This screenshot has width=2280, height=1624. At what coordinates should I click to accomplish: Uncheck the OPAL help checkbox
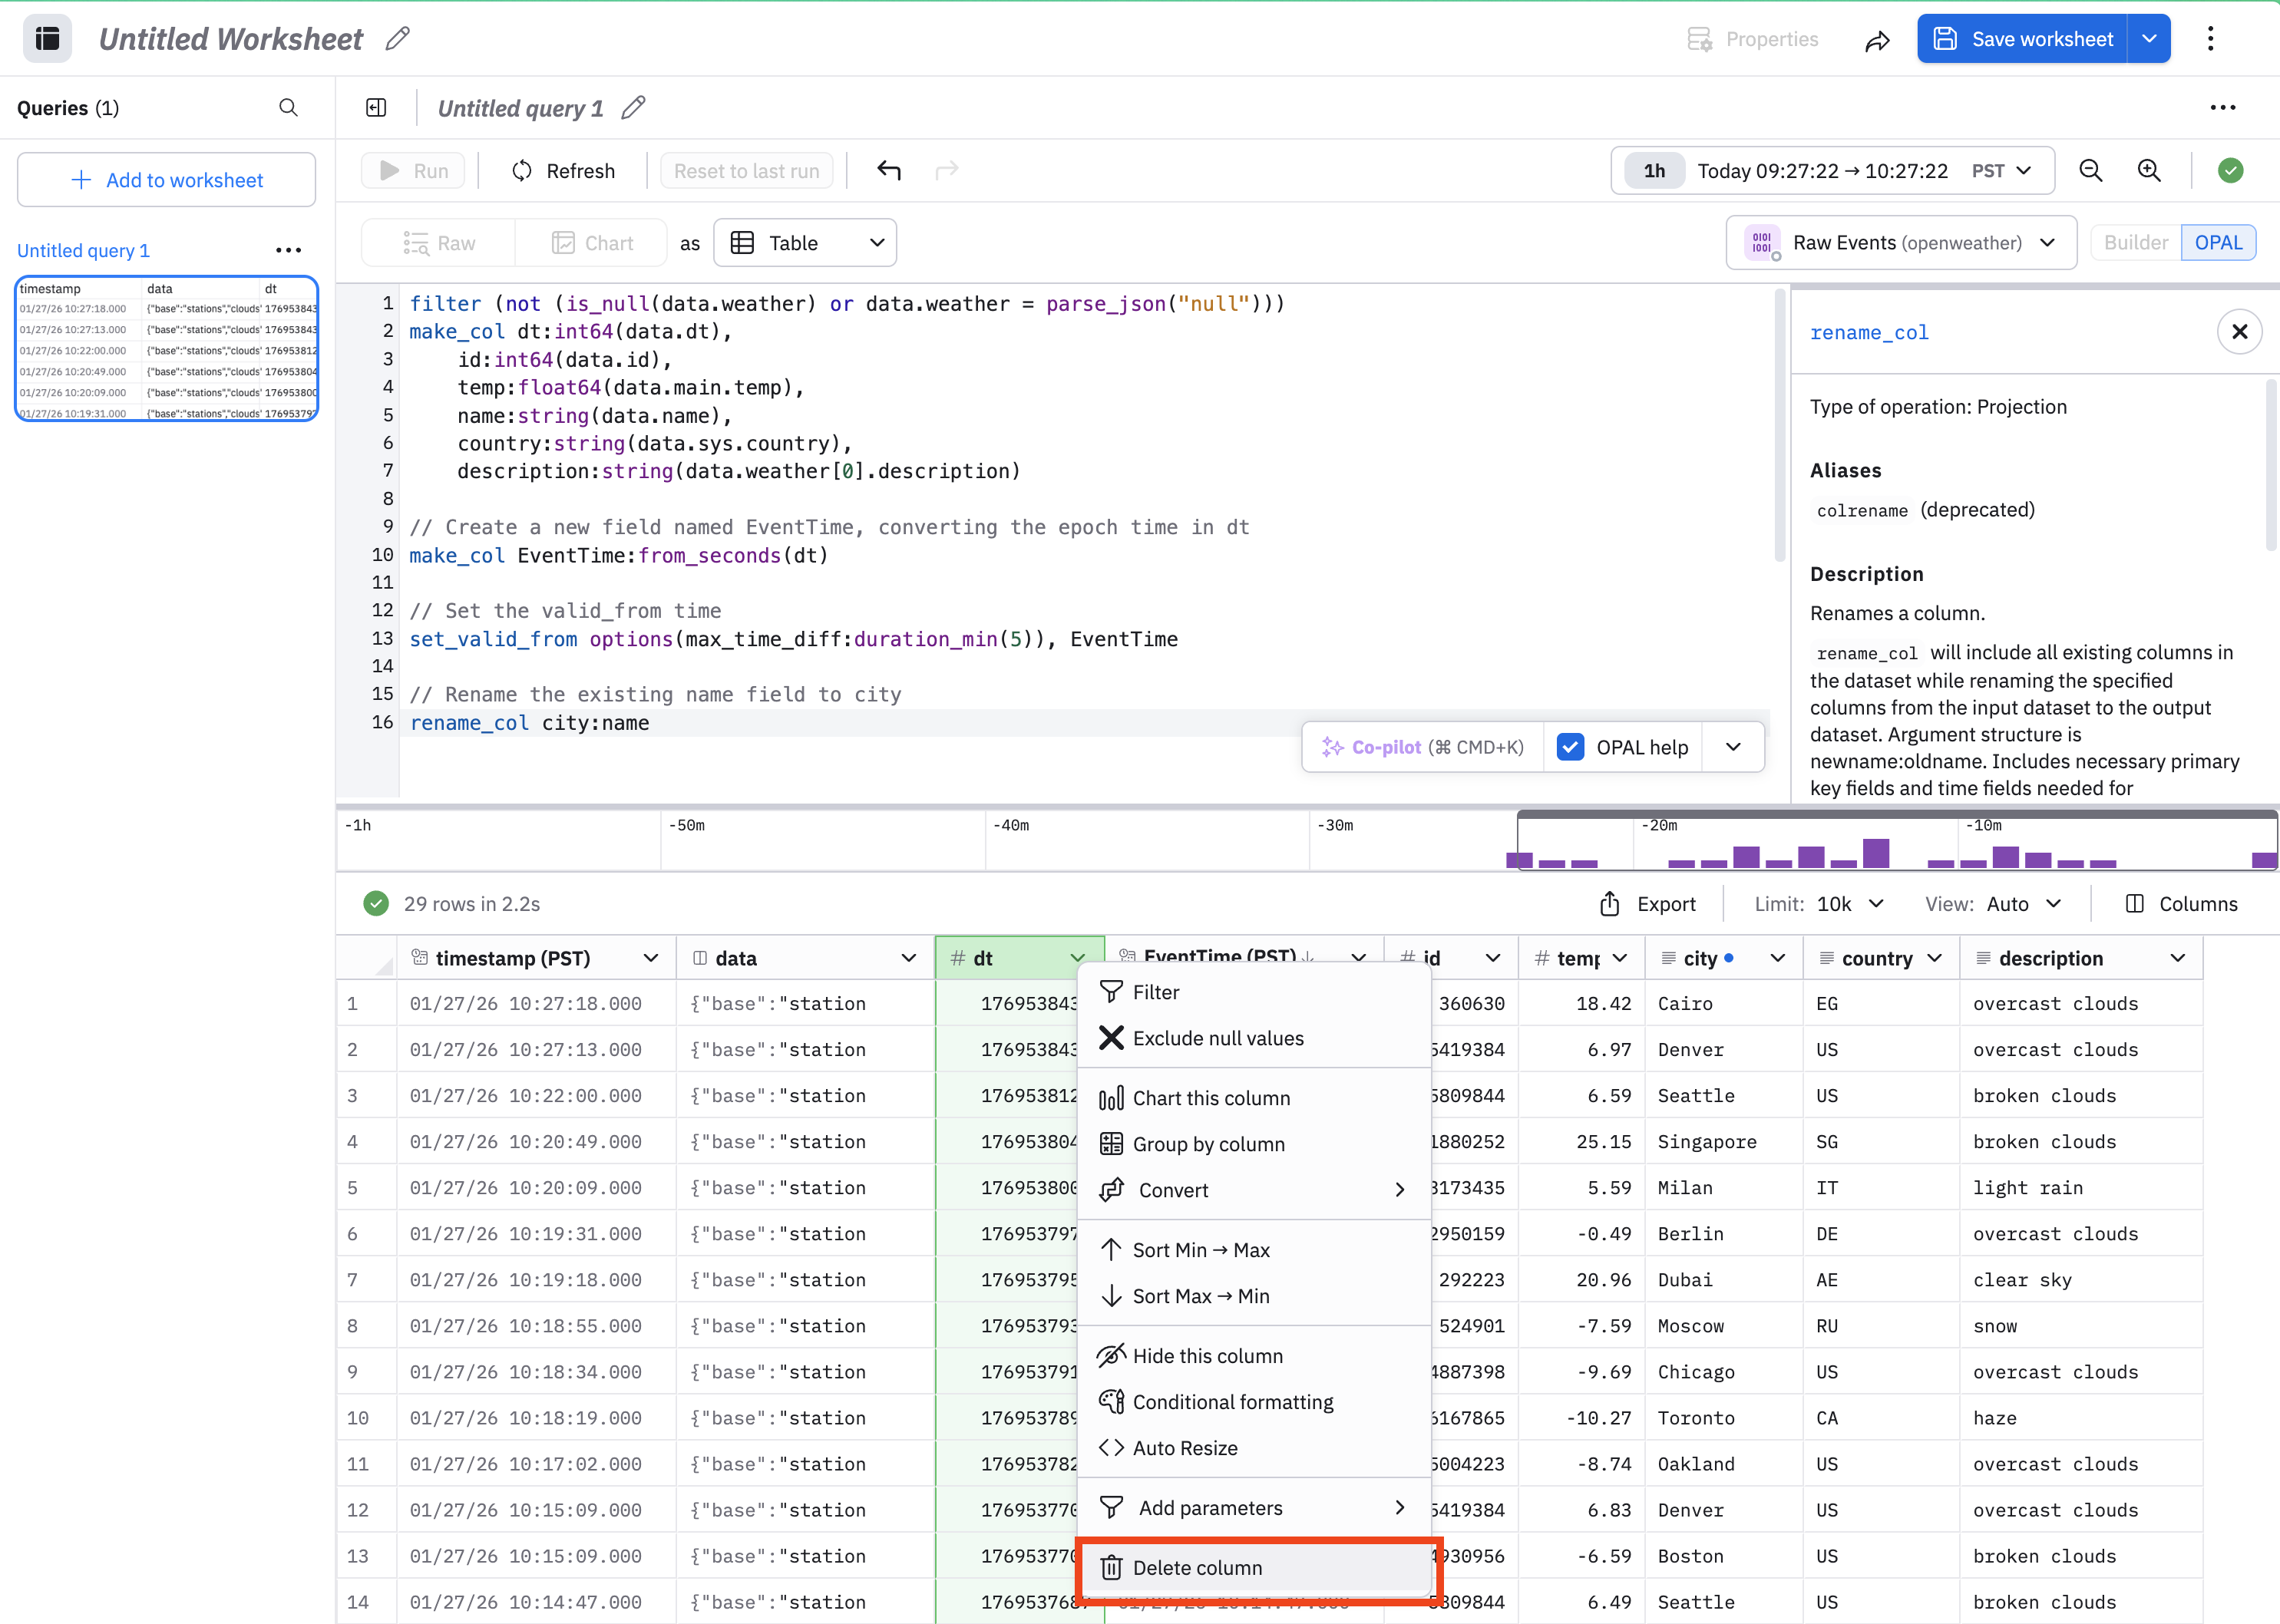pyautogui.click(x=1570, y=747)
